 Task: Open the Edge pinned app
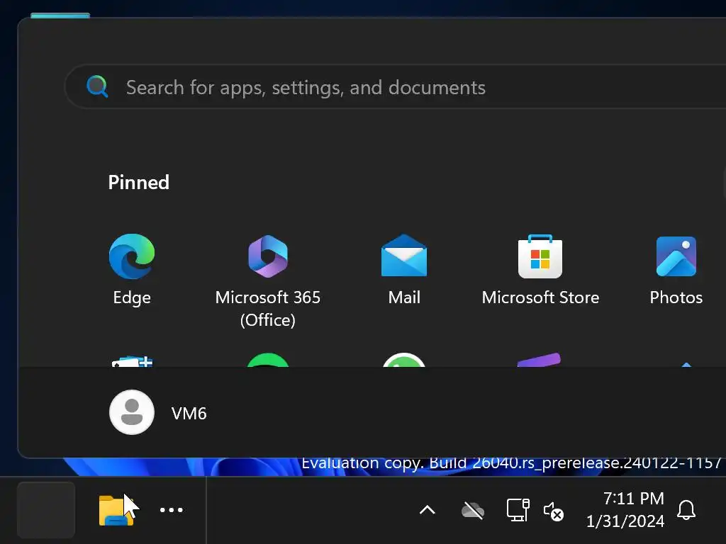[x=131, y=256]
